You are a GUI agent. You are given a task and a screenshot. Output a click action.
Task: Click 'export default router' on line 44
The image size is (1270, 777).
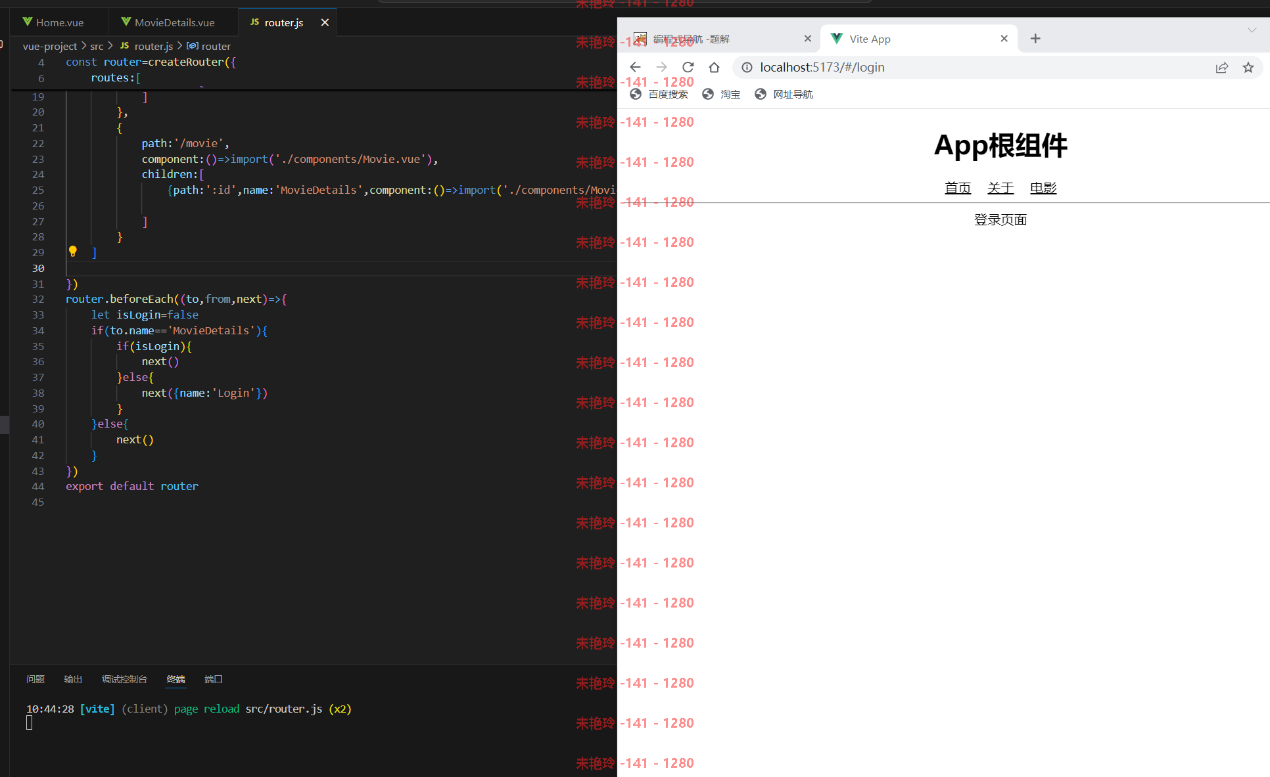point(132,486)
